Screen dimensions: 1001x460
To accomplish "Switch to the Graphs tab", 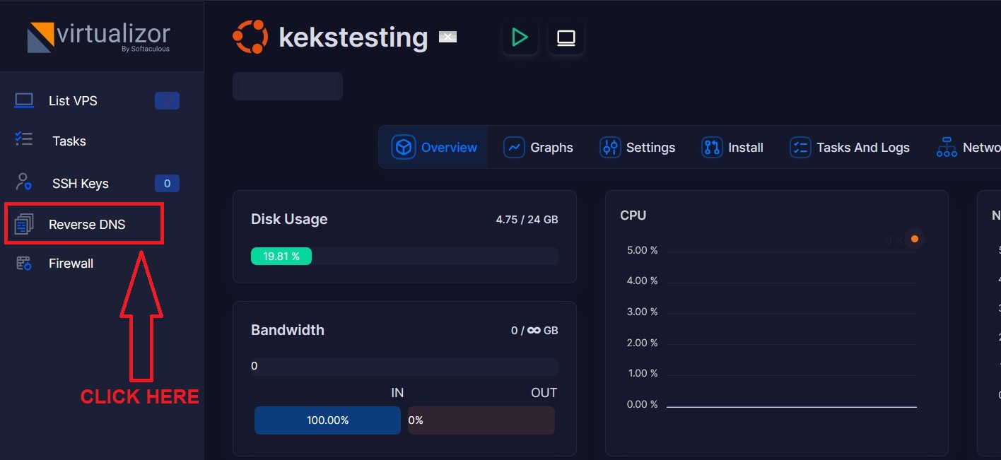I will (x=539, y=148).
